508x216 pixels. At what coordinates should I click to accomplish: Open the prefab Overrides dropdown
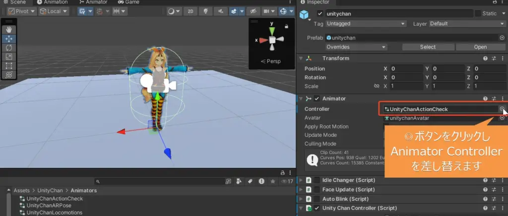(356, 47)
